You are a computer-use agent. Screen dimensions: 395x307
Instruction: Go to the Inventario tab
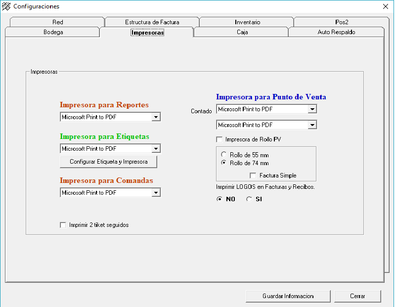pyautogui.click(x=247, y=22)
